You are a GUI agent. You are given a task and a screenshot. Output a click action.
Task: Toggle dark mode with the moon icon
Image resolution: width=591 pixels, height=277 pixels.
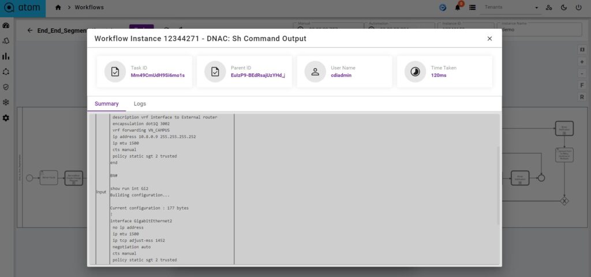coord(564,8)
